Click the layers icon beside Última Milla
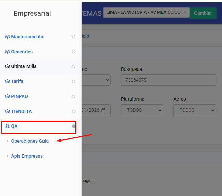222x196 pixels. pos(7,66)
